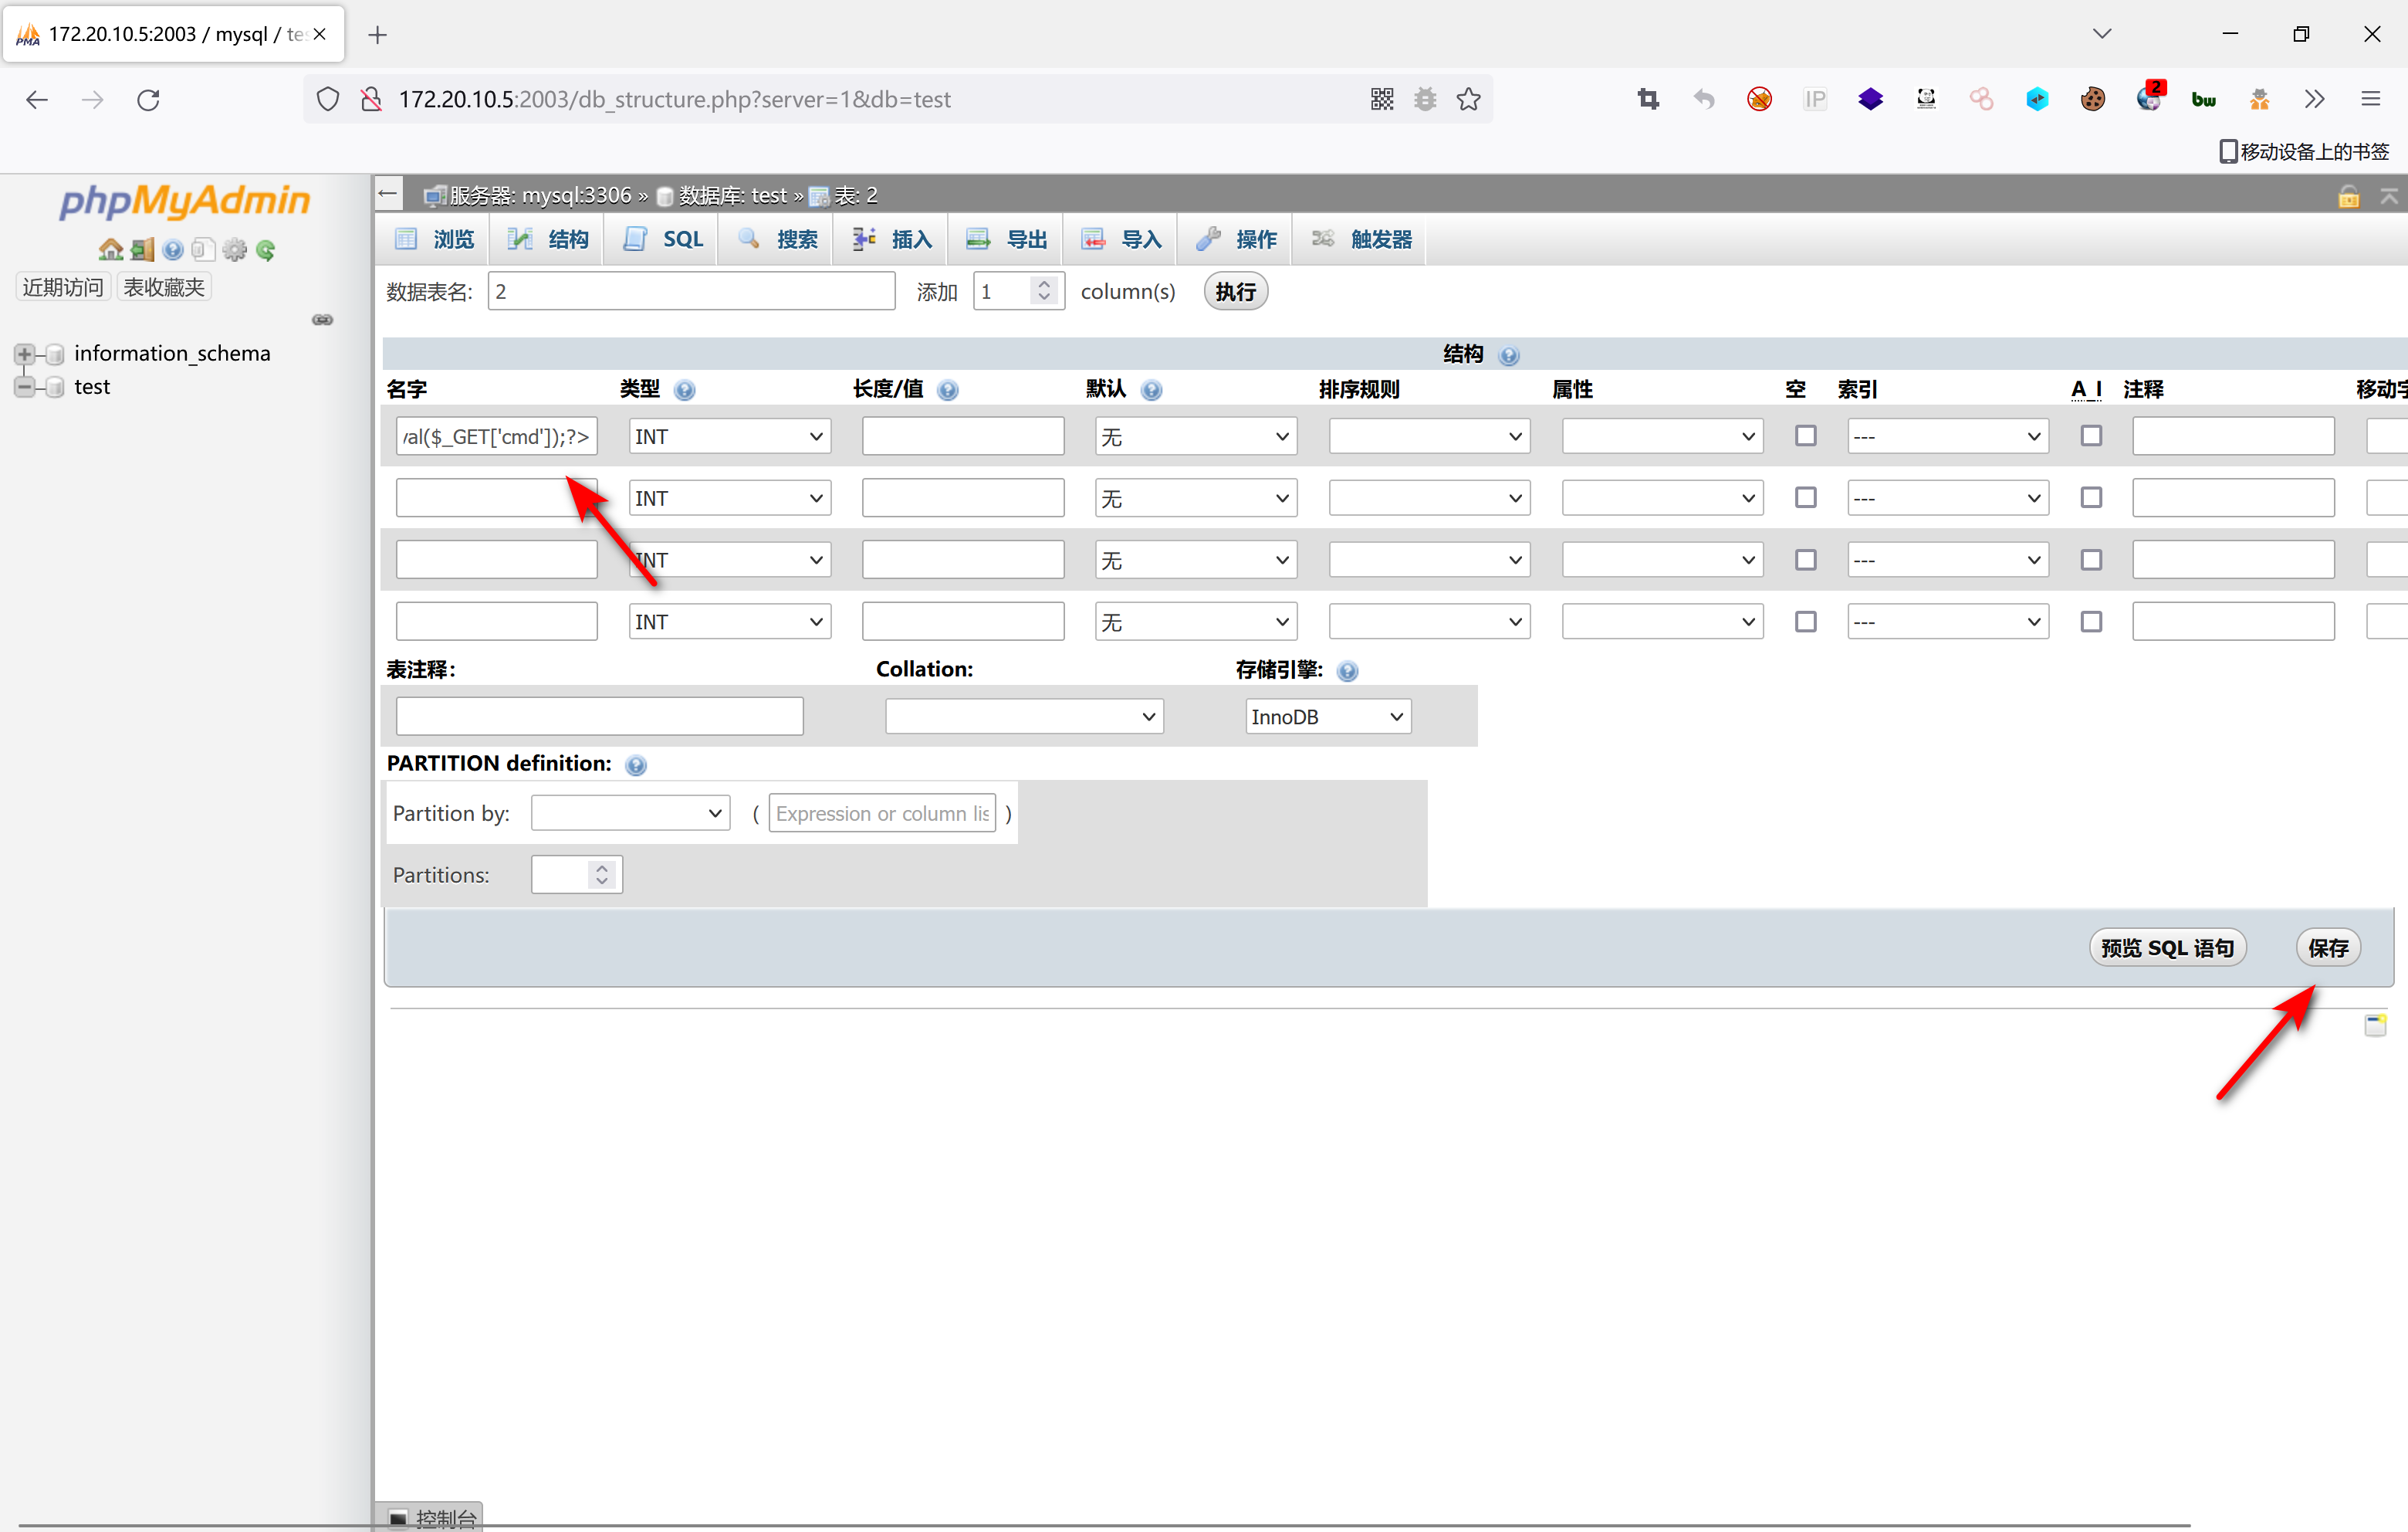The width and height of the screenshot is (2408, 1532).
Task: Click the link with main panel chain icon
Action: click(322, 320)
